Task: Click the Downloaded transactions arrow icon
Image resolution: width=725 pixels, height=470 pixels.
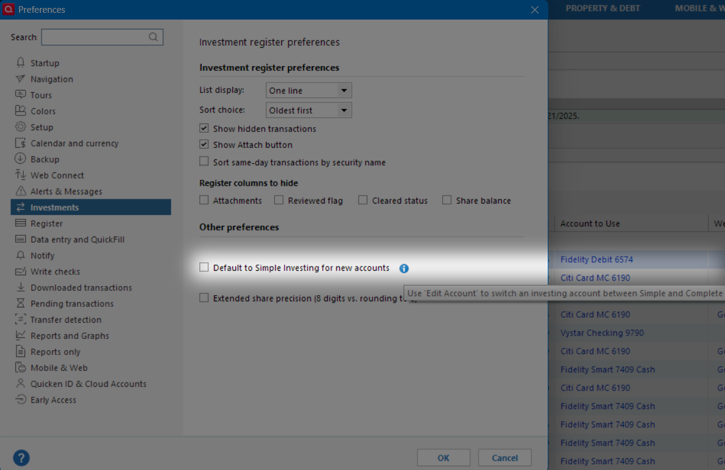Action: pyautogui.click(x=20, y=287)
